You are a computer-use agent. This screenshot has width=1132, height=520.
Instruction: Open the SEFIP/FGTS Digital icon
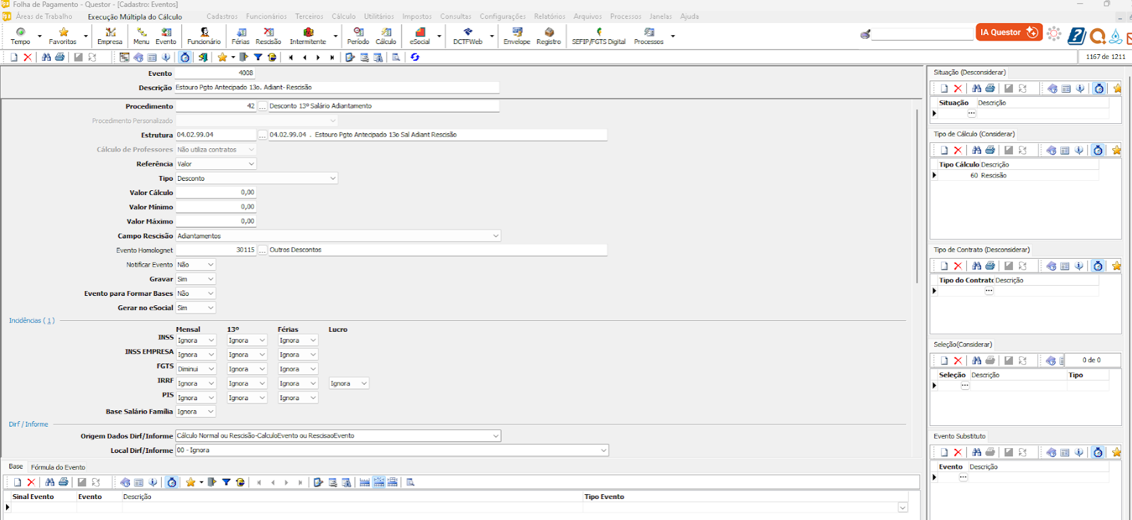point(598,36)
